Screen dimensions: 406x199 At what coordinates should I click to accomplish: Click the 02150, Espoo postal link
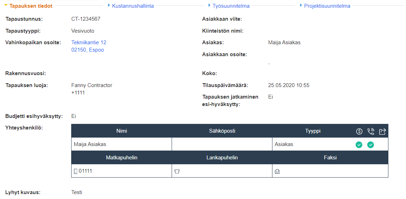pos(88,50)
